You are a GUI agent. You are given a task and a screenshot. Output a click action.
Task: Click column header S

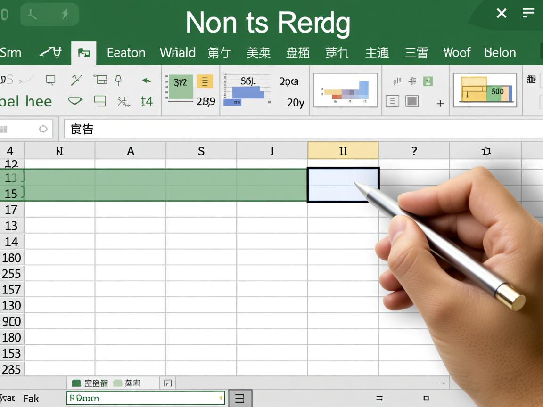click(x=201, y=151)
